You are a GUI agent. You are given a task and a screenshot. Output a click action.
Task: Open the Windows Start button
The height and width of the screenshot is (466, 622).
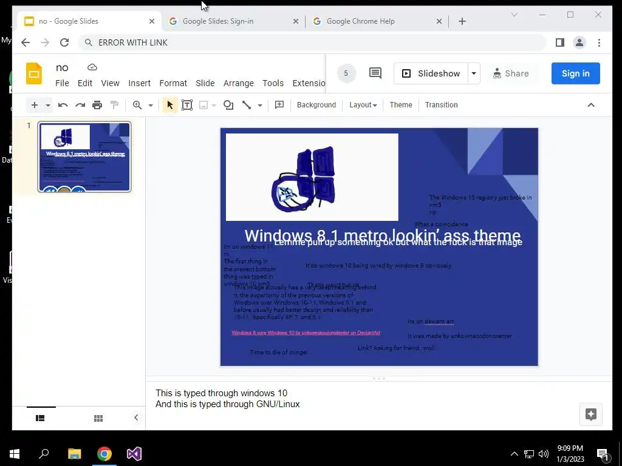click(15, 454)
